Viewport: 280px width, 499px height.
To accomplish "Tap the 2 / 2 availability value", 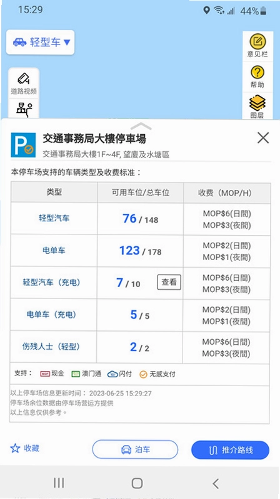I will tap(139, 347).
